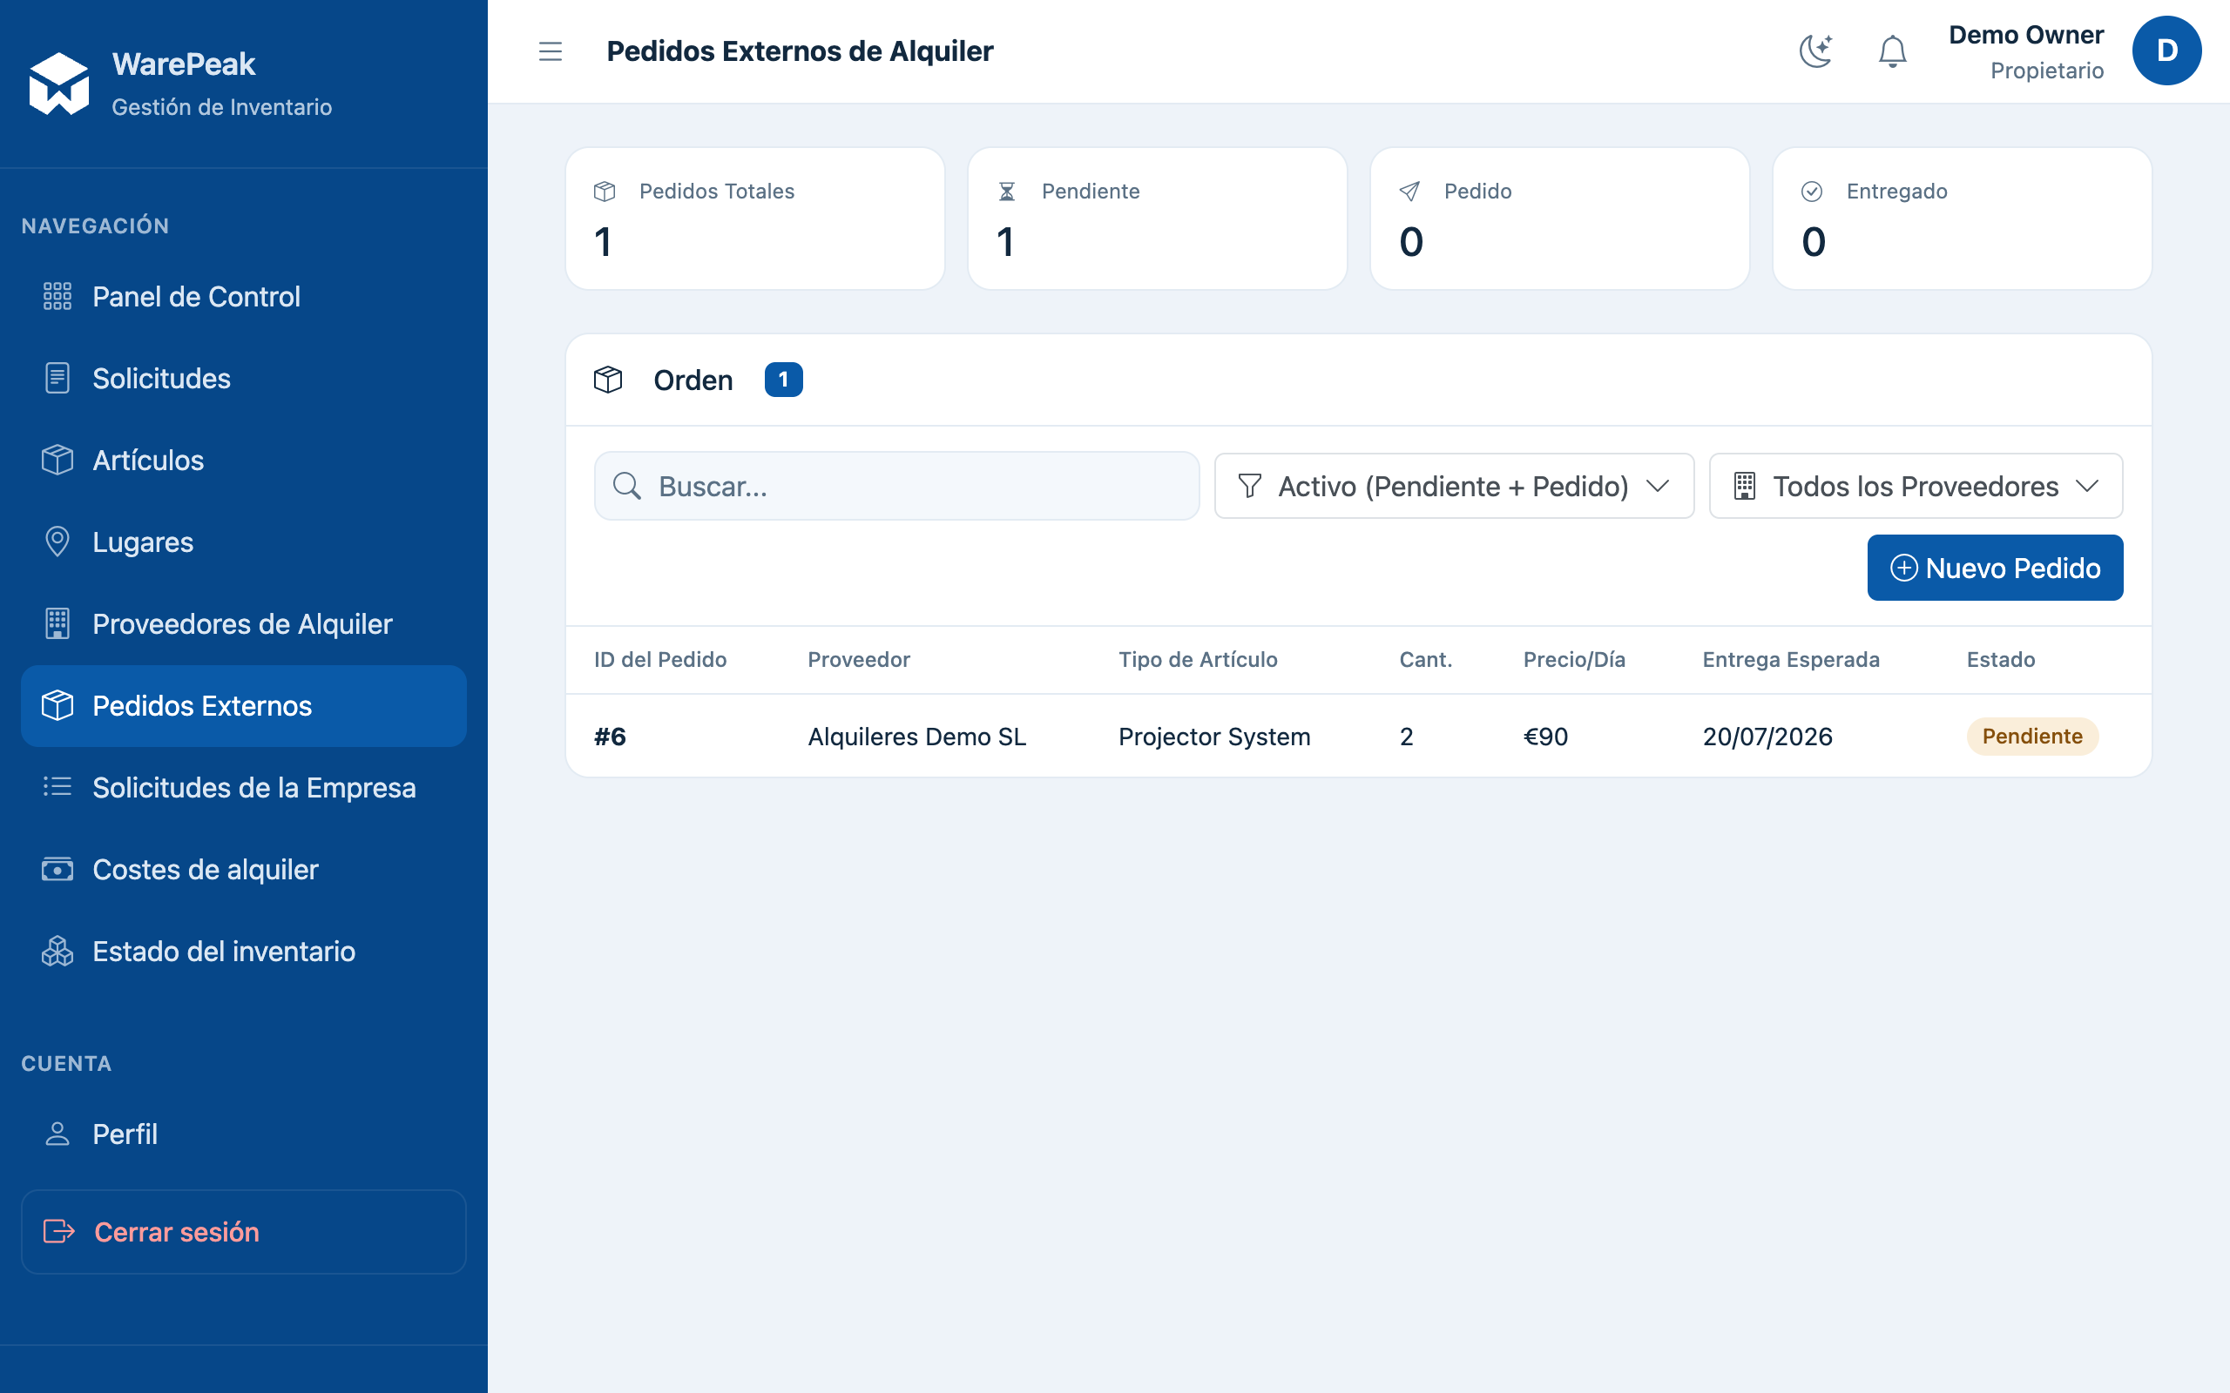The width and height of the screenshot is (2230, 1393).
Task: Go to Costes de alquiler
Action: click(243, 869)
